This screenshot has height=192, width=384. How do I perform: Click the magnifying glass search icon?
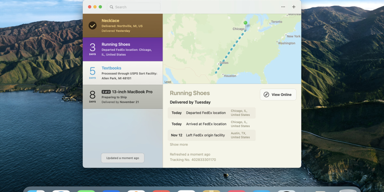coord(112,7)
